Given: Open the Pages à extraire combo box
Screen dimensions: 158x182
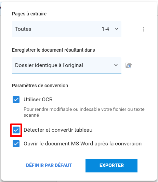Looking at the screenshot, I should 67,29.
